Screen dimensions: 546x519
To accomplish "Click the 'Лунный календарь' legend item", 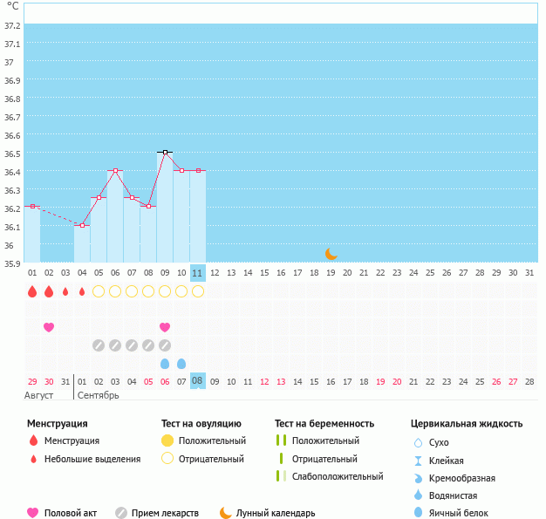I will click(274, 513).
